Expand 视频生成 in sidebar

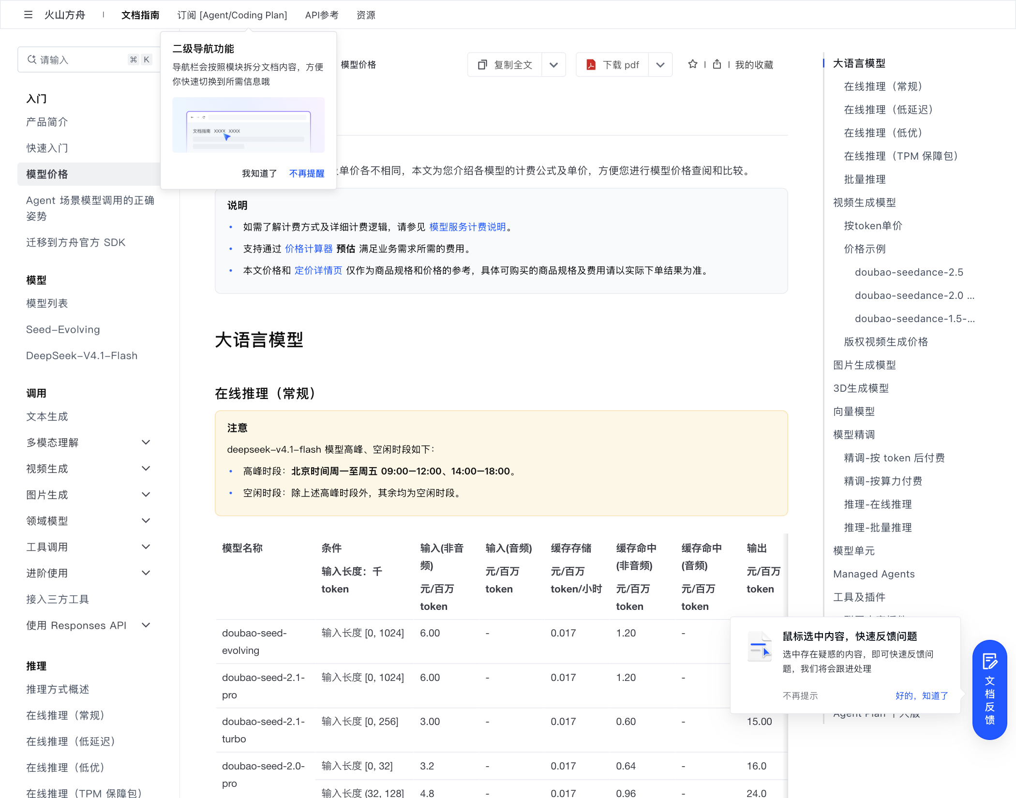146,469
